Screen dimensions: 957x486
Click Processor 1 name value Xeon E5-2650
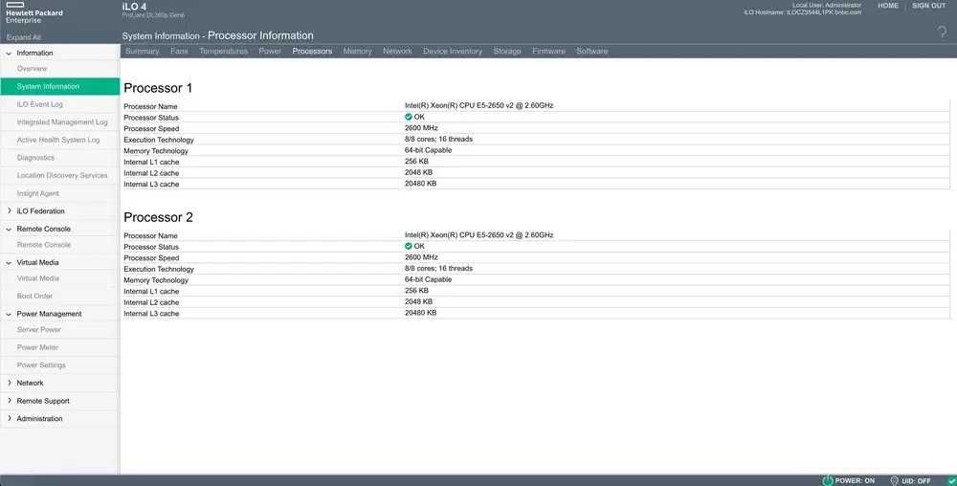[x=479, y=105]
